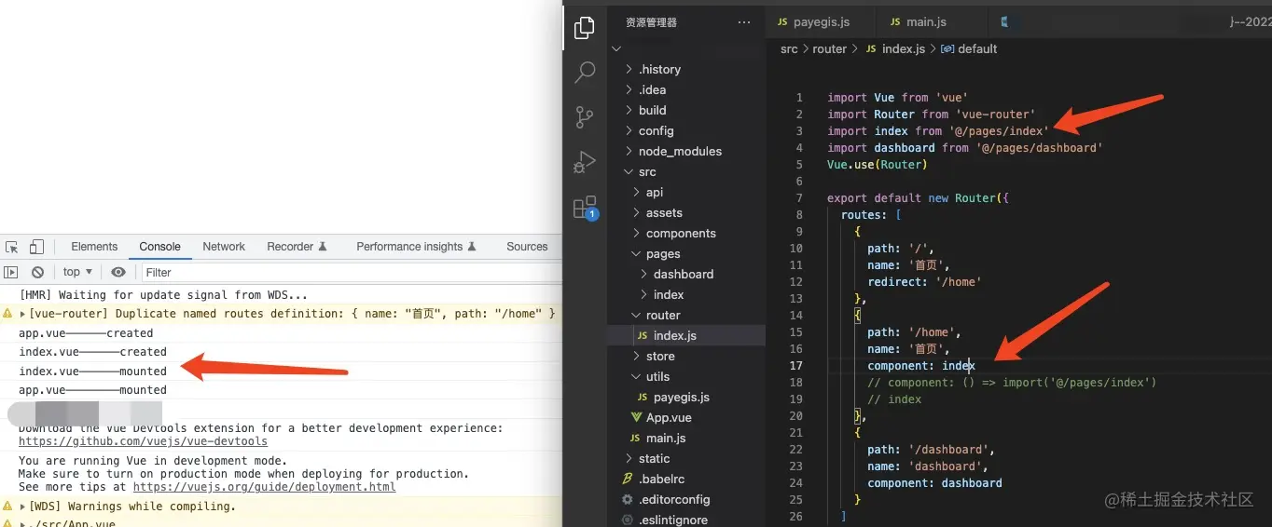Switch to the main.js editor tab
The image size is (1272, 527).
918,22
